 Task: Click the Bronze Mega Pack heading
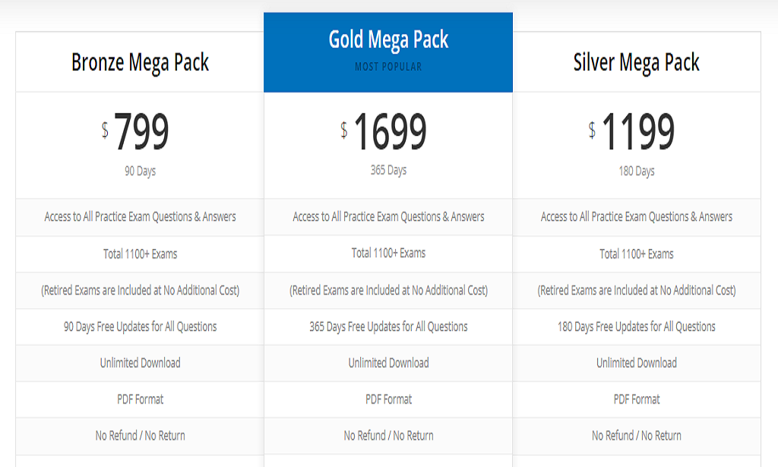140,63
